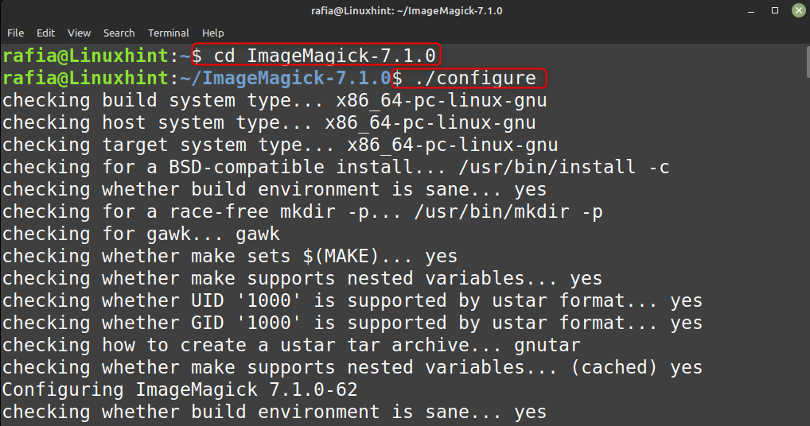Click the Configuring ImageMagick 7.1.0-62 line
The width and height of the screenshot is (810, 426).
[x=180, y=390]
